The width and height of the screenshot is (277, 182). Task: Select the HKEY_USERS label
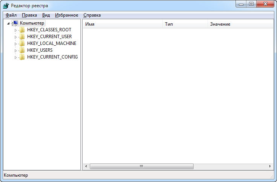[40, 50]
